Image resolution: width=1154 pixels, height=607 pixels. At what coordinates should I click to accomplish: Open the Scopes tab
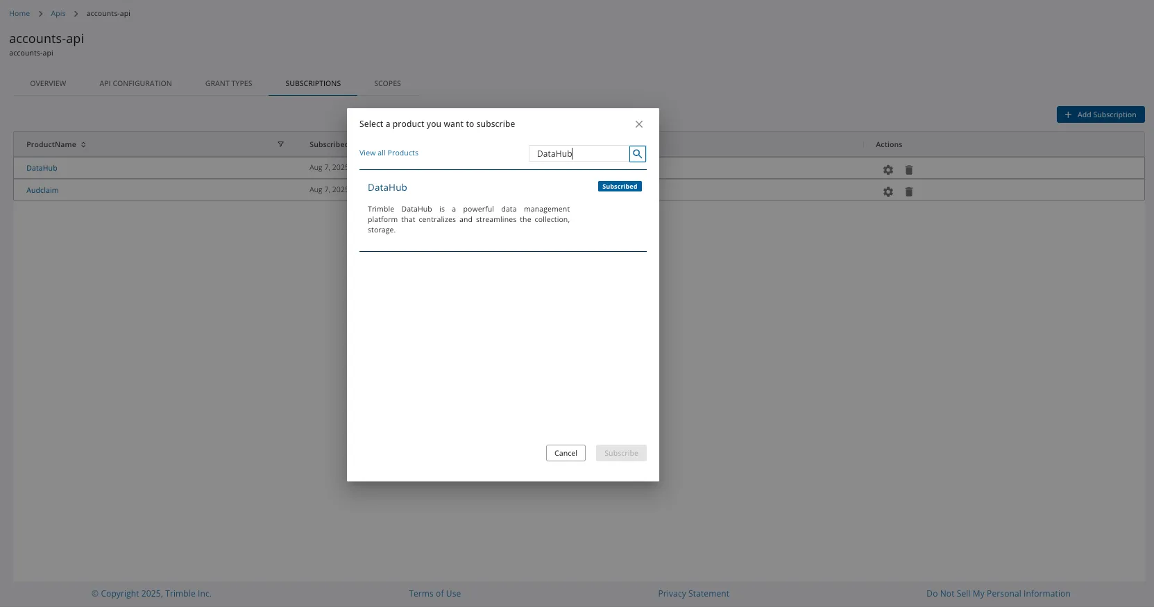387,83
